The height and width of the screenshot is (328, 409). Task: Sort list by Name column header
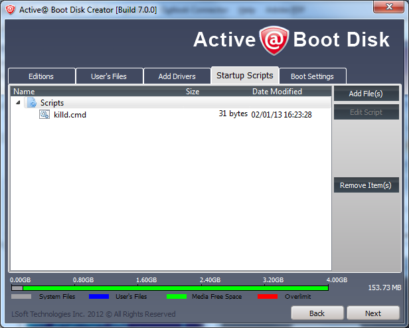(x=24, y=92)
